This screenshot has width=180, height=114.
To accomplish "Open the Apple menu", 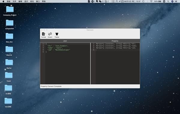I will pyautogui.click(x=3, y=1).
